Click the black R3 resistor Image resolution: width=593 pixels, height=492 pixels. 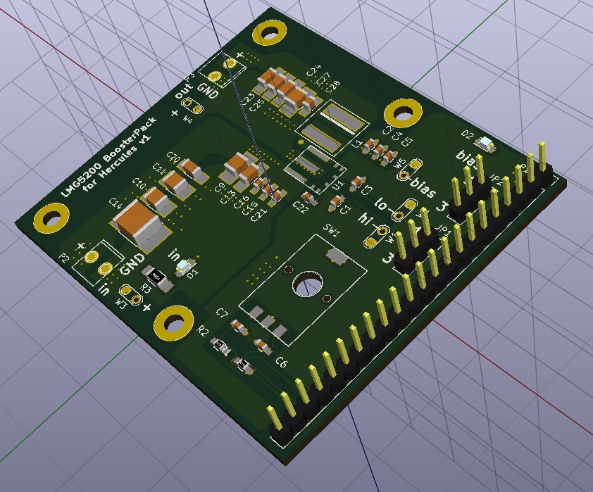156,279
